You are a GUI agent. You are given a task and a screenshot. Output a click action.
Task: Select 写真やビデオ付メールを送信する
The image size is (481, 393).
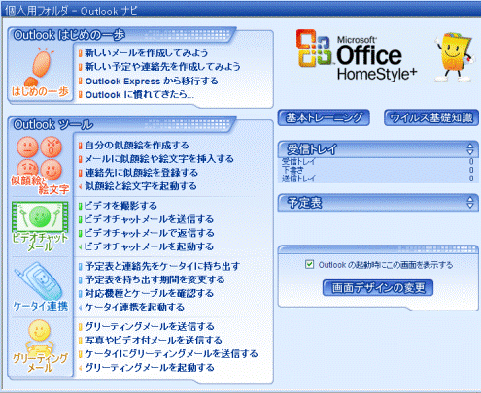pyautogui.click(x=154, y=340)
